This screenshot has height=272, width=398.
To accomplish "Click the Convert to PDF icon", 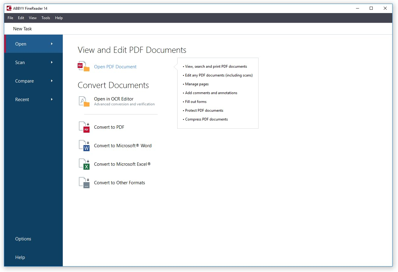I will (84, 127).
